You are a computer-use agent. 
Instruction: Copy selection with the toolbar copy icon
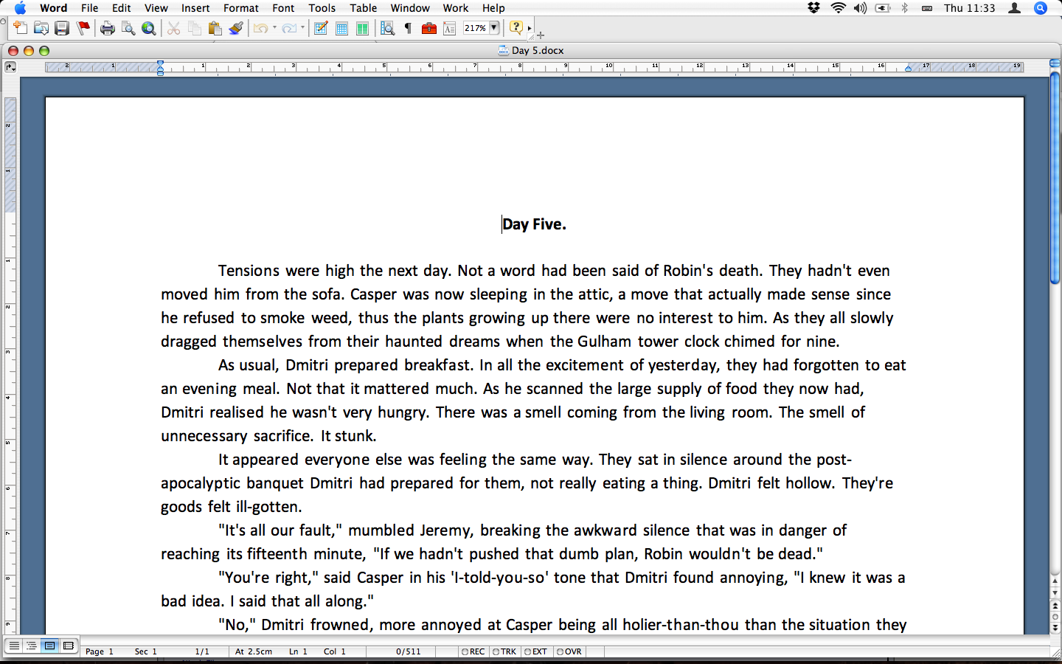tap(195, 28)
